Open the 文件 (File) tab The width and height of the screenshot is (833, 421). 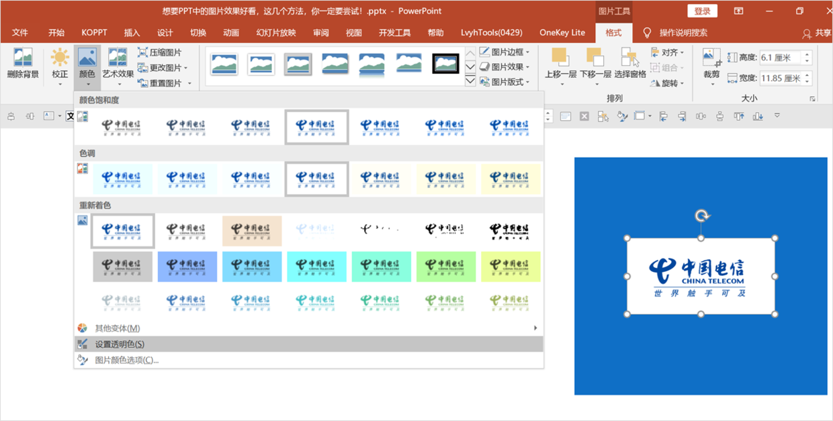click(20, 33)
